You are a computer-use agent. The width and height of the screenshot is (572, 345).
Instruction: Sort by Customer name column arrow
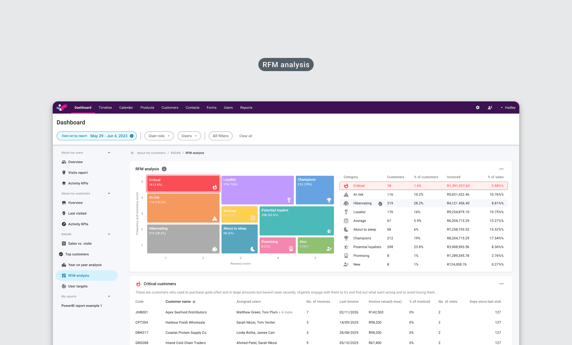194,302
